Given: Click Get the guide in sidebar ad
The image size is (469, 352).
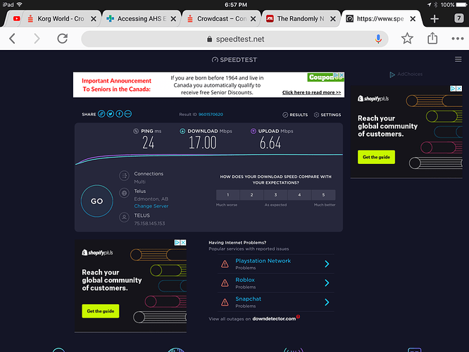Looking at the screenshot, I should pos(376,157).
